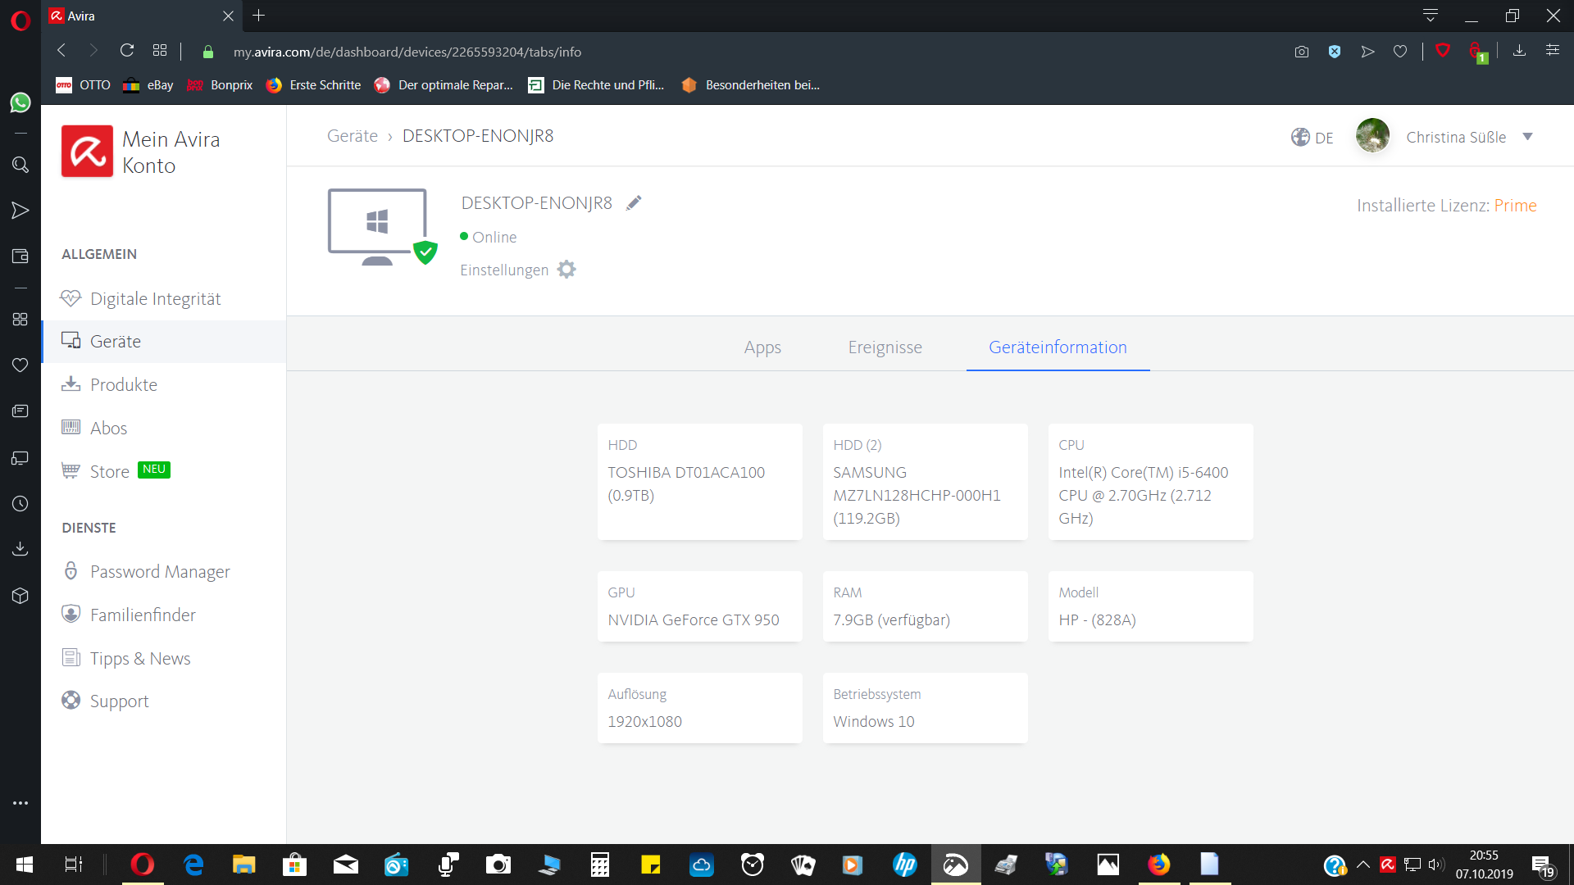This screenshot has width=1574, height=885.
Task: Select the Geräteinformation tab
Action: [1058, 347]
